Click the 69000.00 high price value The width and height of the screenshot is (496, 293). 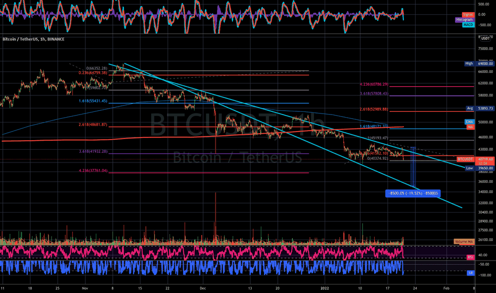click(485, 64)
